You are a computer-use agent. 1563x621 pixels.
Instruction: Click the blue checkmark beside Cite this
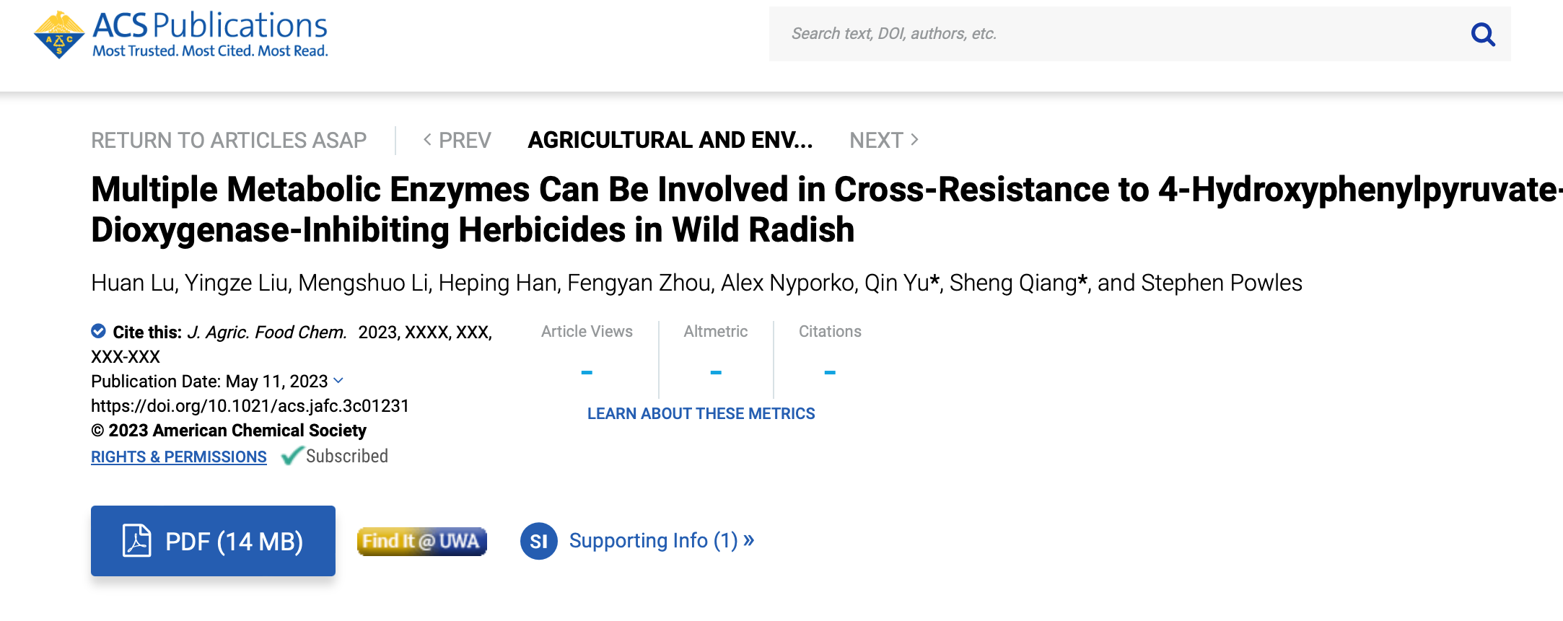click(x=98, y=331)
